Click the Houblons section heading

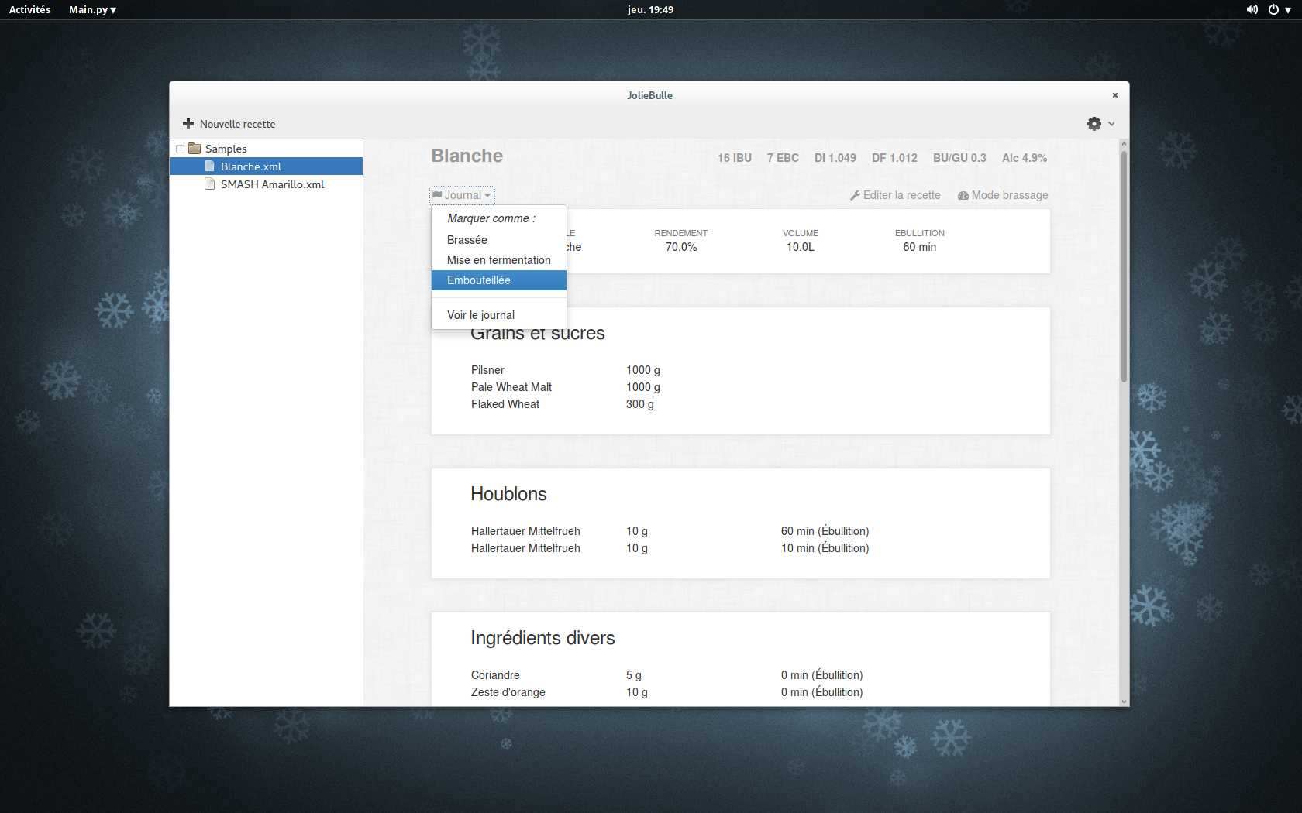pyautogui.click(x=508, y=494)
